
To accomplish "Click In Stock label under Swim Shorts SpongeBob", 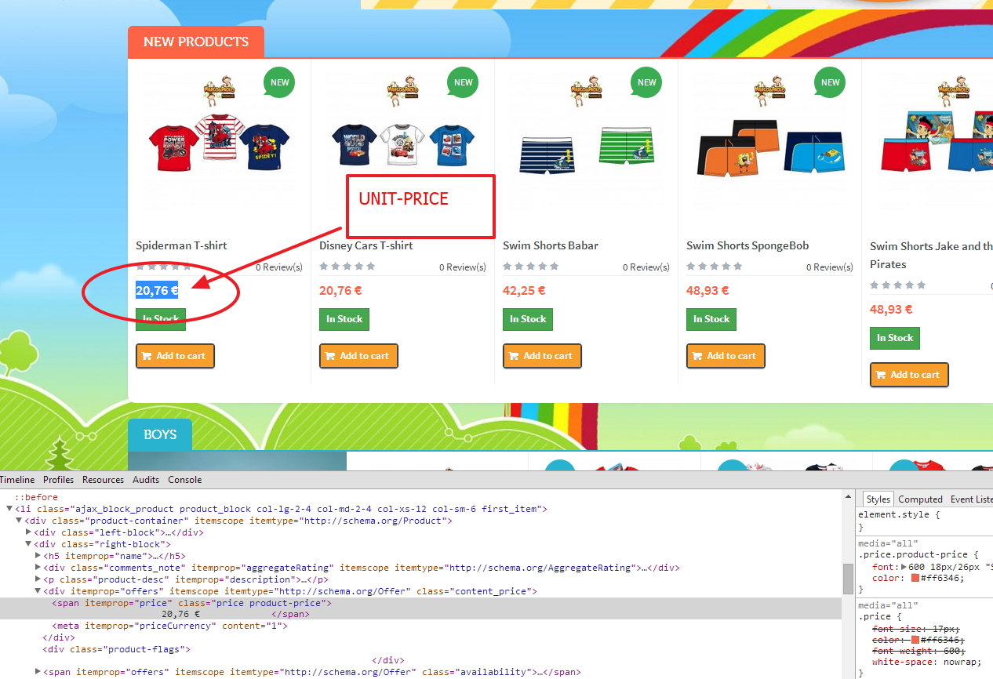I will (x=711, y=319).
